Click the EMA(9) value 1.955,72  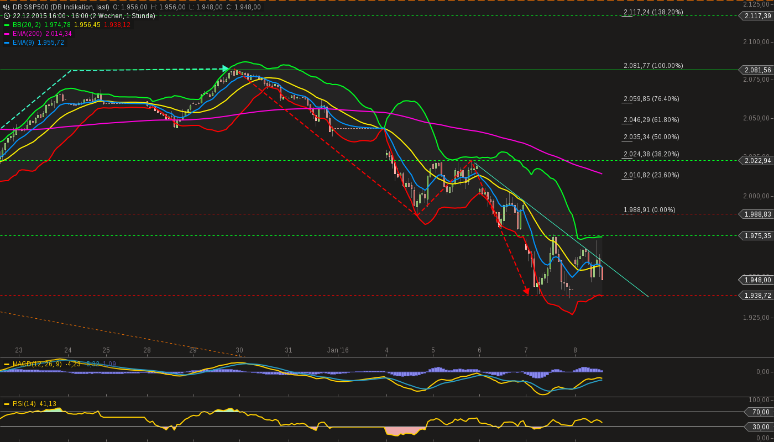point(51,43)
